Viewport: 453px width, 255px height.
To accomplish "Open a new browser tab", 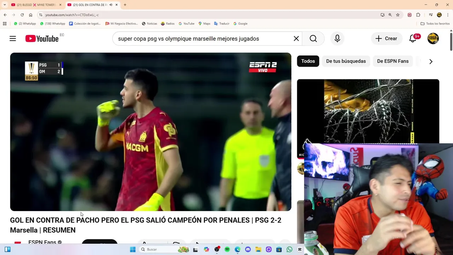I will coord(125,5).
